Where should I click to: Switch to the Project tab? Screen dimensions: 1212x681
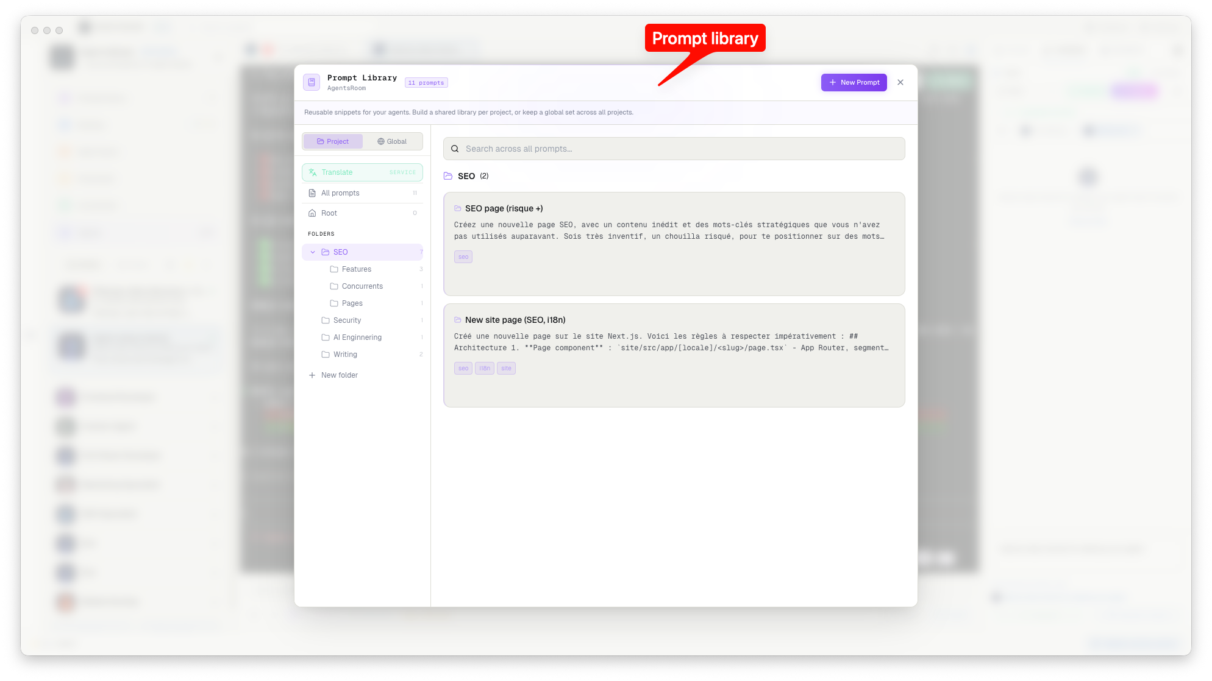point(333,141)
